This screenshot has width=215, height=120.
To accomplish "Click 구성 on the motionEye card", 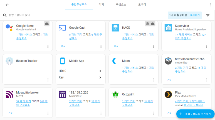I will click(169, 80).
